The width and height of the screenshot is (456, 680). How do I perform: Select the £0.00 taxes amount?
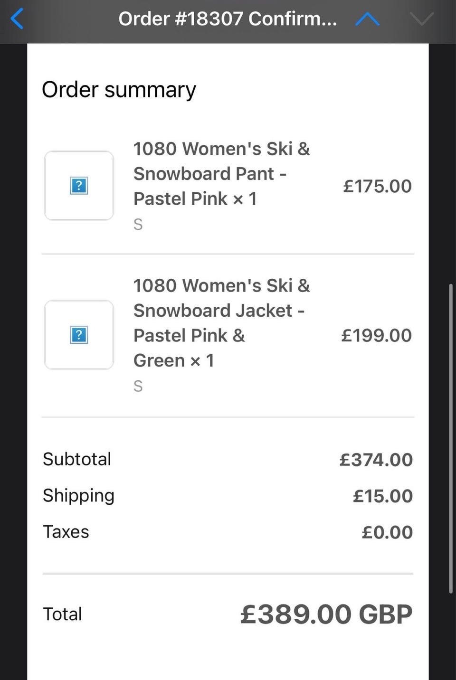pyautogui.click(x=387, y=532)
